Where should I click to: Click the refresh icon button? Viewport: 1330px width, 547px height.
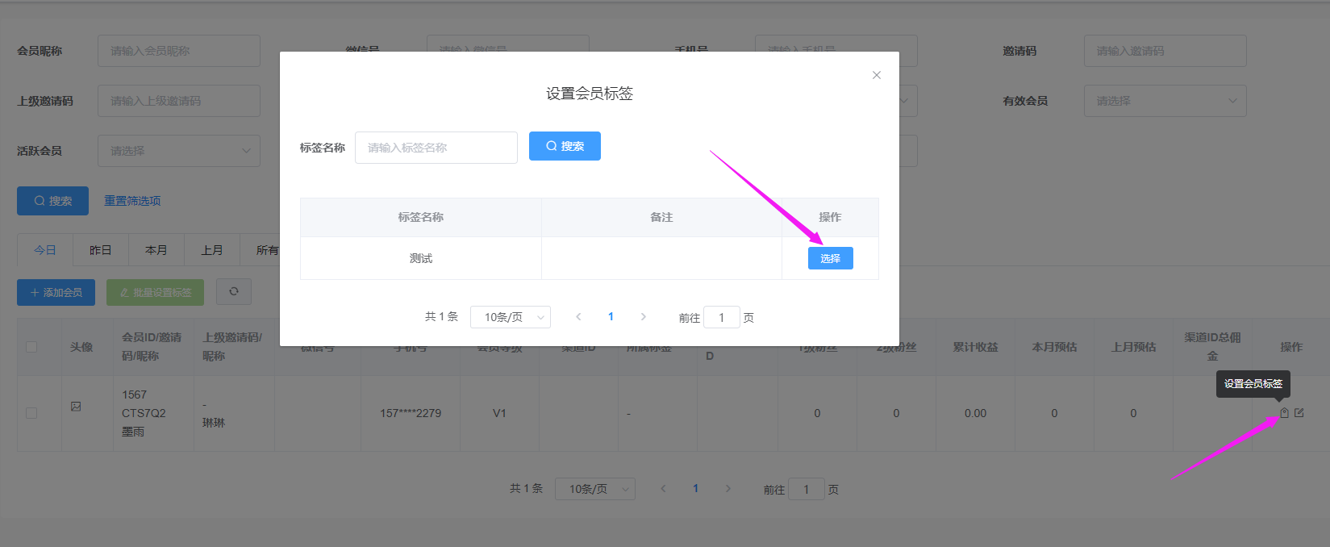[234, 292]
